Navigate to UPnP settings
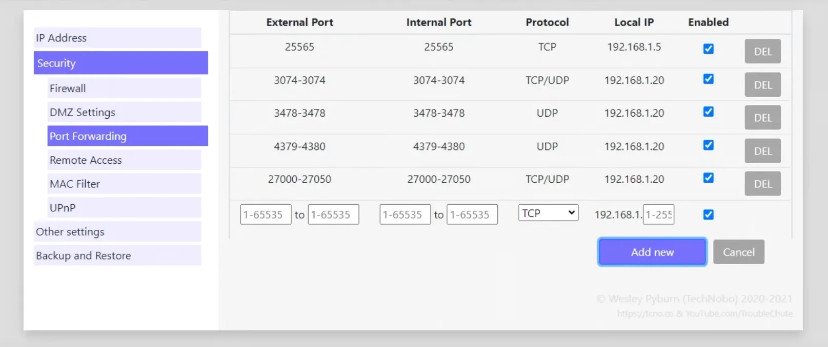Image resolution: width=828 pixels, height=347 pixels. [124, 208]
